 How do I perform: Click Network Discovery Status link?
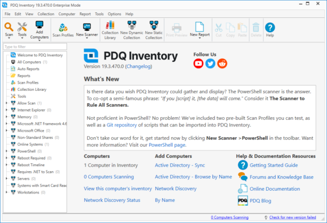[112, 200]
